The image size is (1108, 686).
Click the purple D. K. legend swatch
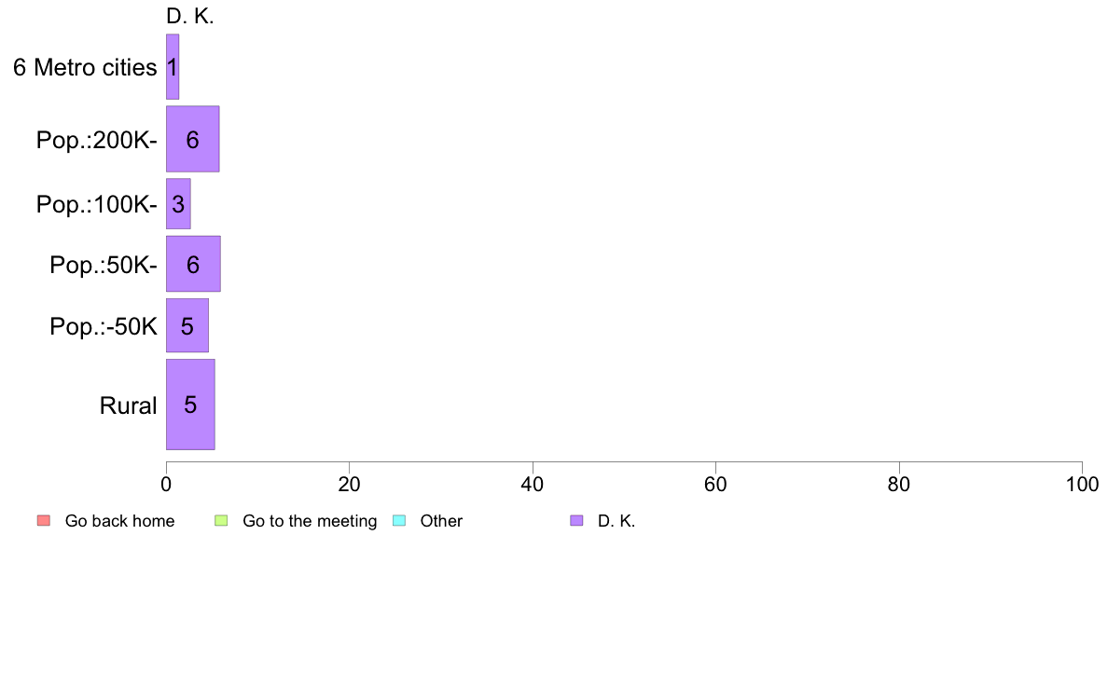pyautogui.click(x=576, y=521)
